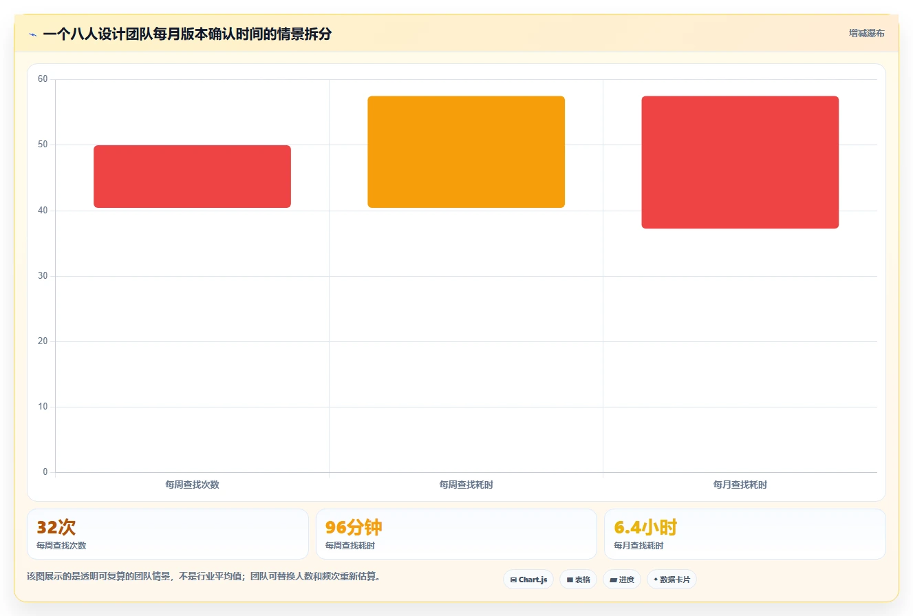Select the 进度 pill tag
Screen dimensions: 913x616
click(x=622, y=580)
